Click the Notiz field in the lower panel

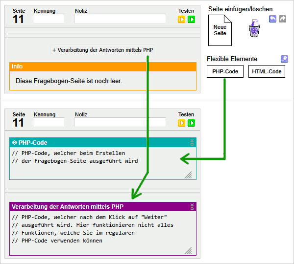(120, 122)
